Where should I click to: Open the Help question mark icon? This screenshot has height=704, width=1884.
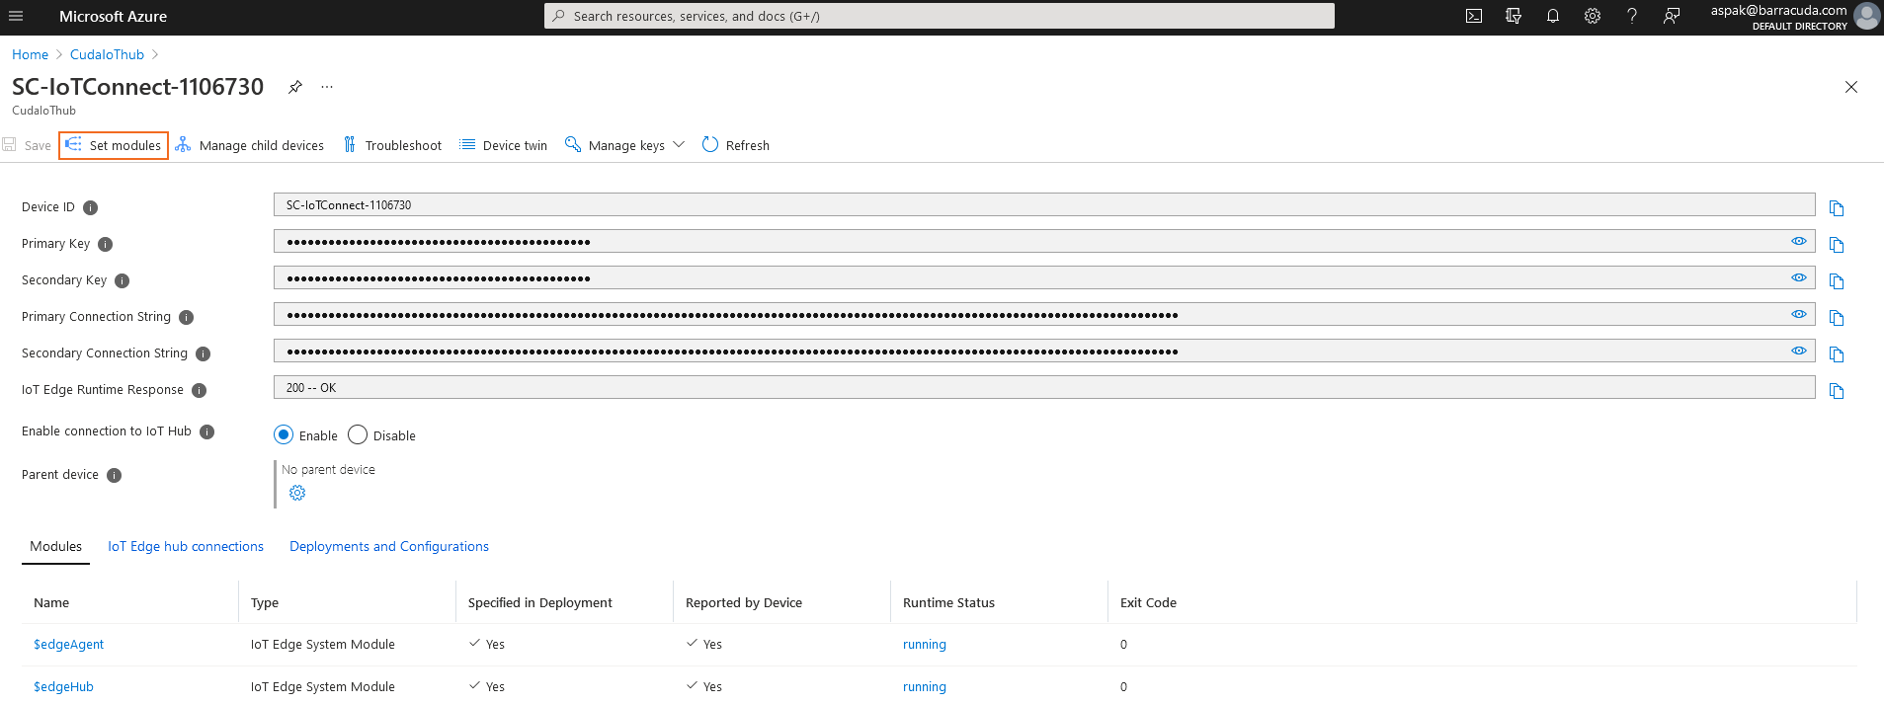click(x=1632, y=16)
